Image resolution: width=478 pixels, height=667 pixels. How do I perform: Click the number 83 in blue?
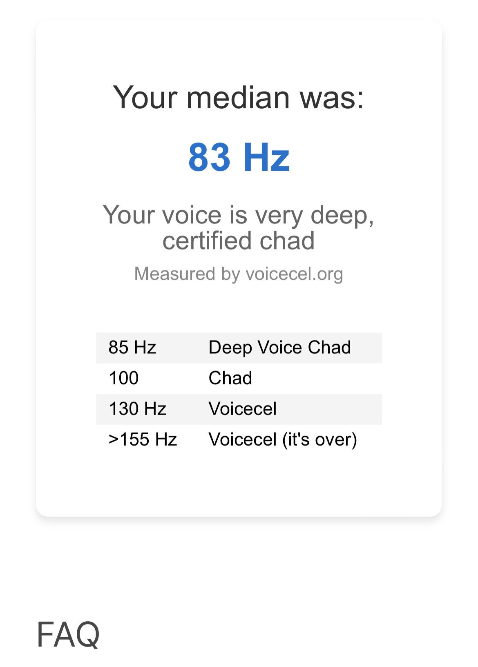tap(210, 157)
